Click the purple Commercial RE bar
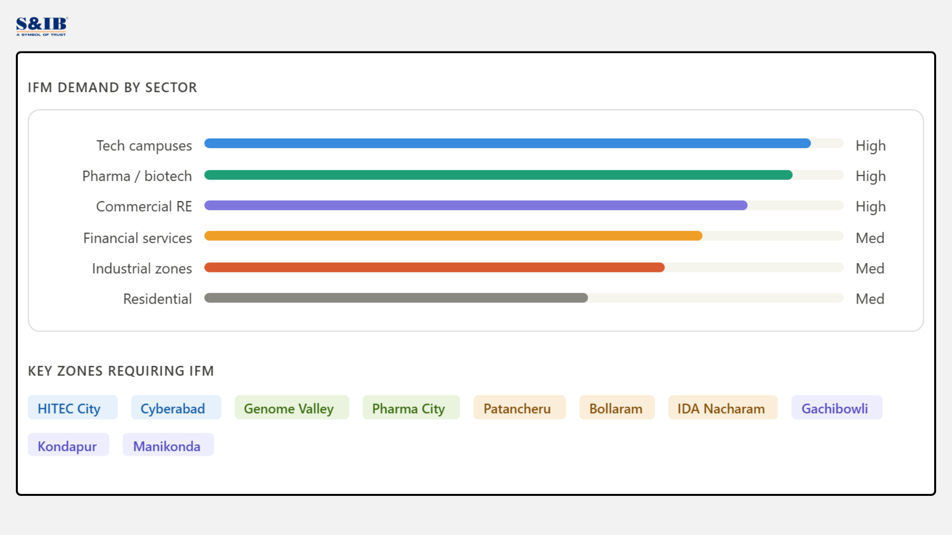The width and height of the screenshot is (952, 535). pos(475,206)
